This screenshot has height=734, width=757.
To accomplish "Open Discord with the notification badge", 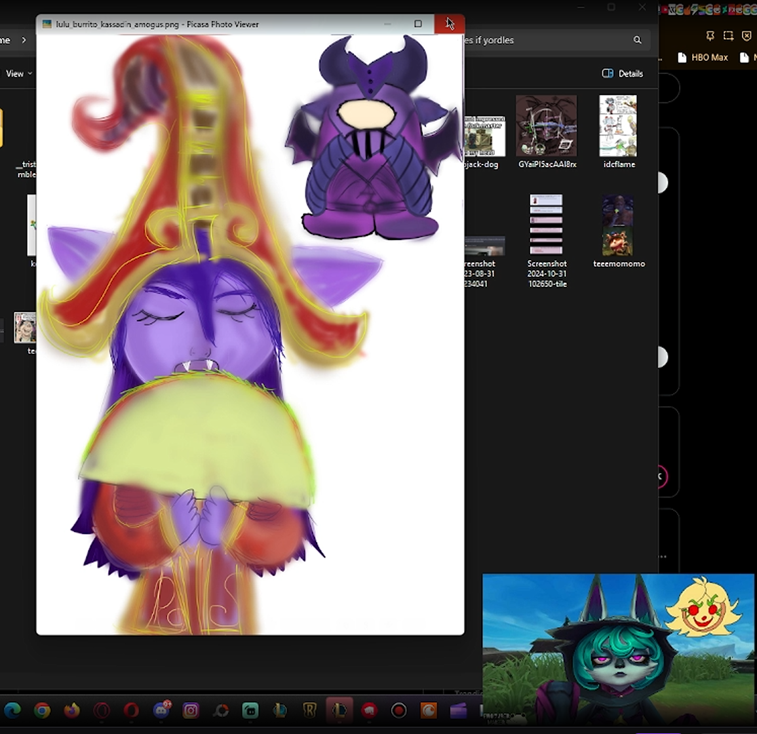I will coord(161,710).
